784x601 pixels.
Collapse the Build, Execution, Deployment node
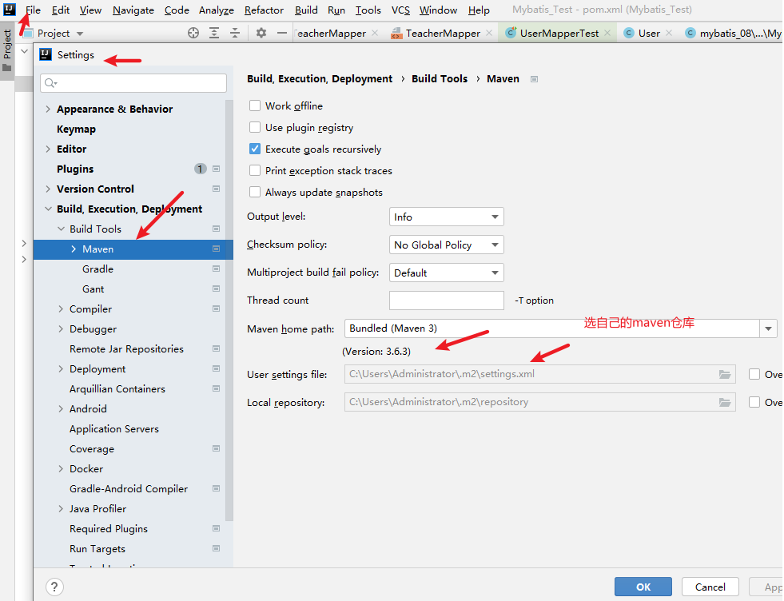coord(48,209)
